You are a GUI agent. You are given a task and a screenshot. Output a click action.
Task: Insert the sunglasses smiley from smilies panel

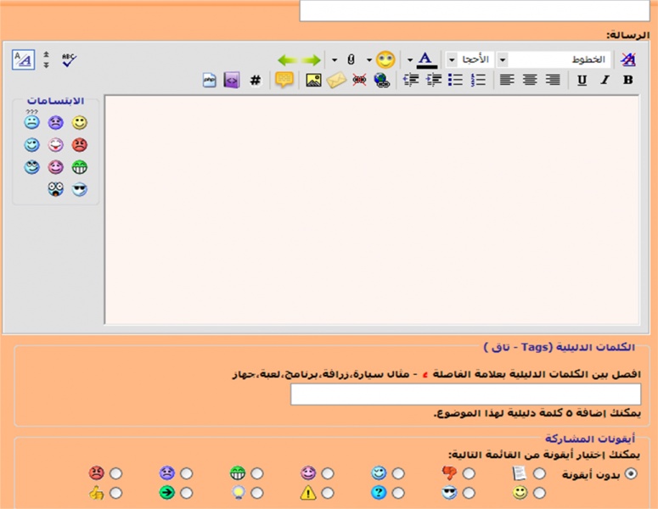[80, 189]
